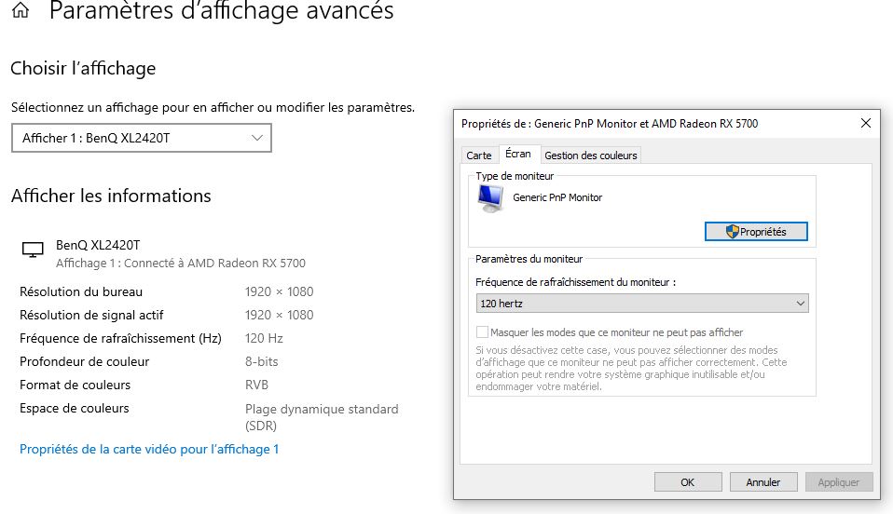
Task: Click the Annuler button
Action: pyautogui.click(x=762, y=482)
